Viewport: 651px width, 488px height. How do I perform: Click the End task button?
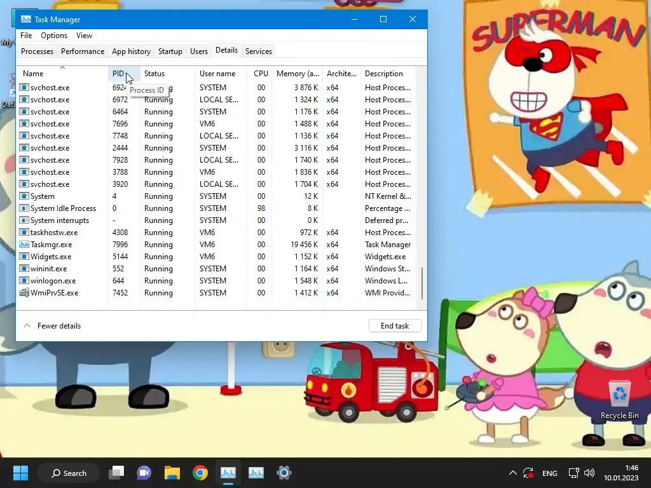[395, 326]
